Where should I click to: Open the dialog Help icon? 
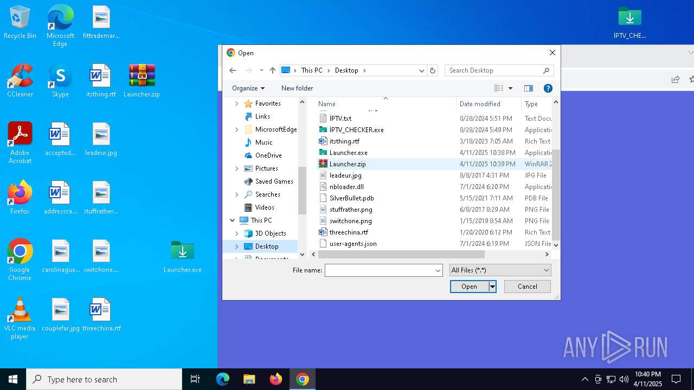pyautogui.click(x=548, y=88)
